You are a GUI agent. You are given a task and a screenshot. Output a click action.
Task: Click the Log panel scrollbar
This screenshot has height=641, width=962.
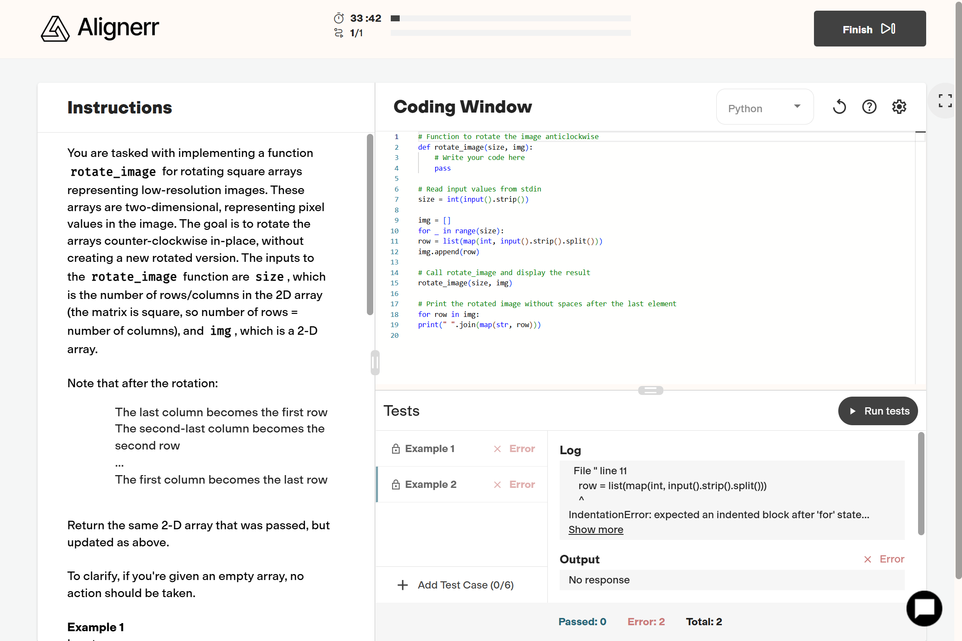coord(921,484)
